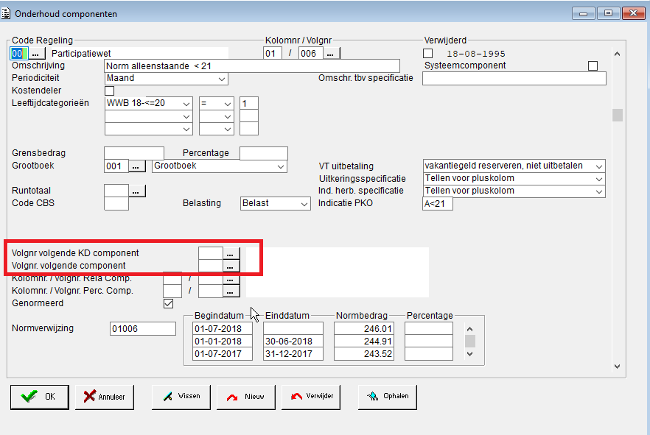Click the Begindatum cell 01-01-2018
The width and height of the screenshot is (650, 435).
[223, 342]
